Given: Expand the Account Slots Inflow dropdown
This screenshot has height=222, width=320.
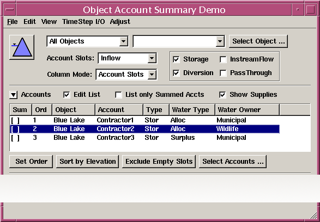Looking at the screenshot, I should pos(128,58).
